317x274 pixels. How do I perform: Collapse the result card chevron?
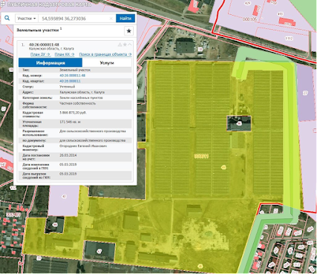pos(130,45)
